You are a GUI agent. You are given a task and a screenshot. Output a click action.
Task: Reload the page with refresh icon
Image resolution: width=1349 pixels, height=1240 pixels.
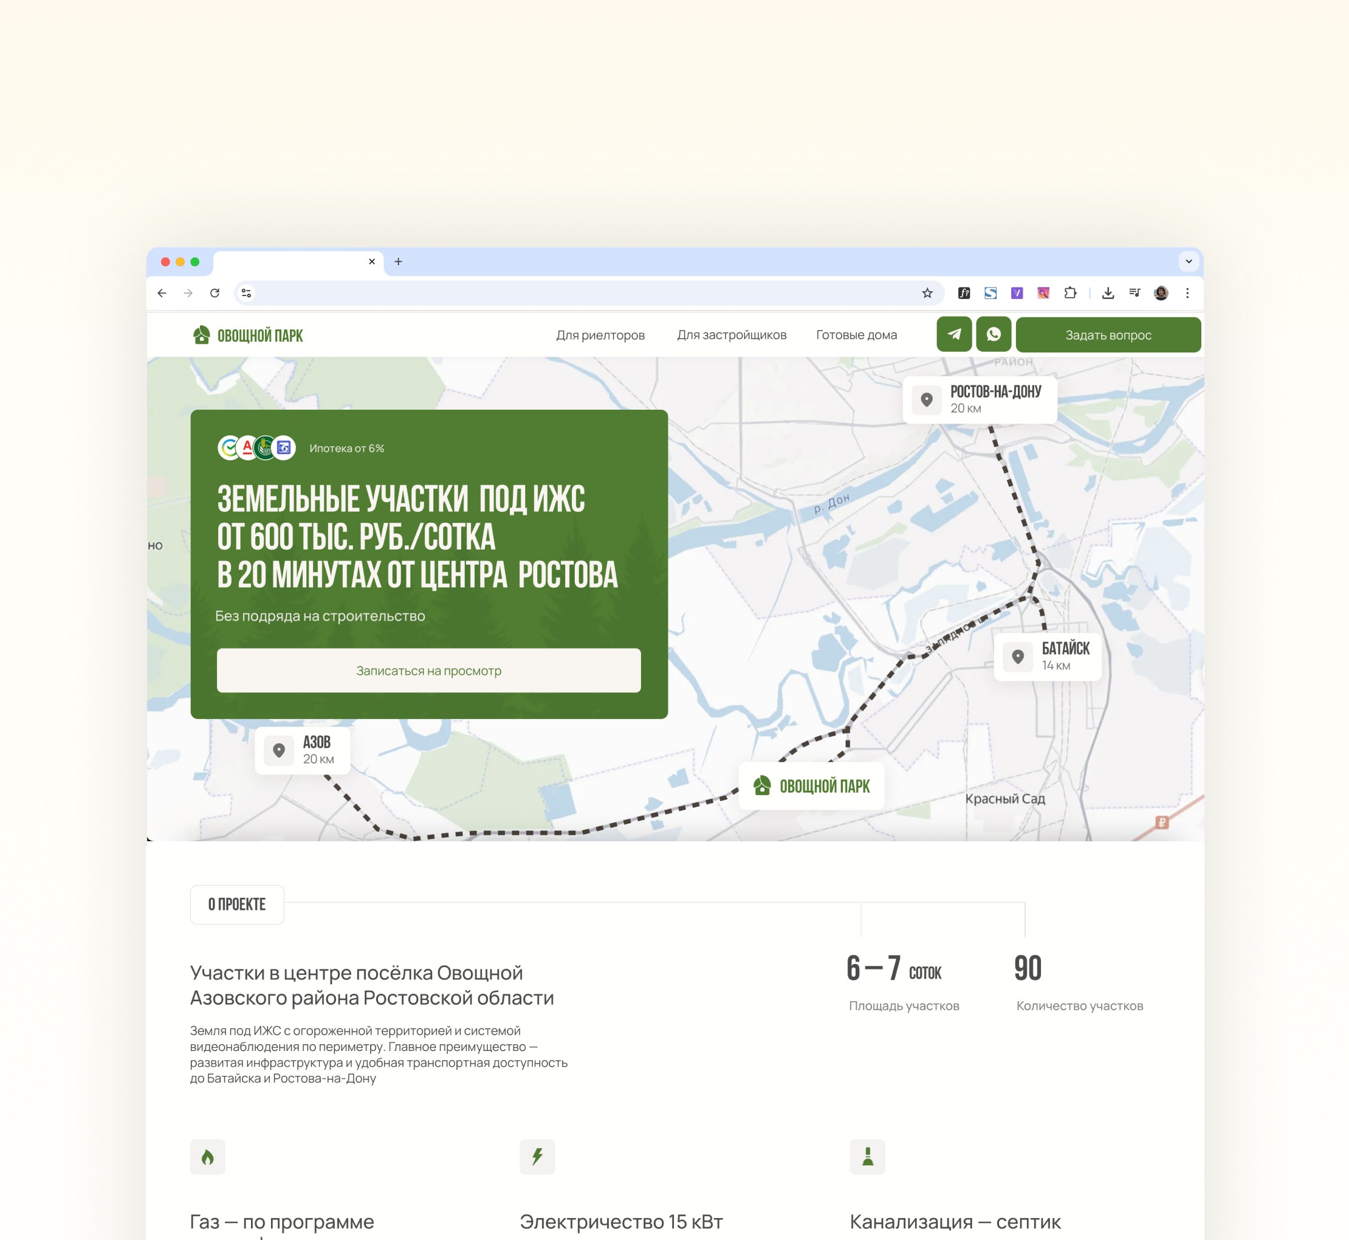215,293
